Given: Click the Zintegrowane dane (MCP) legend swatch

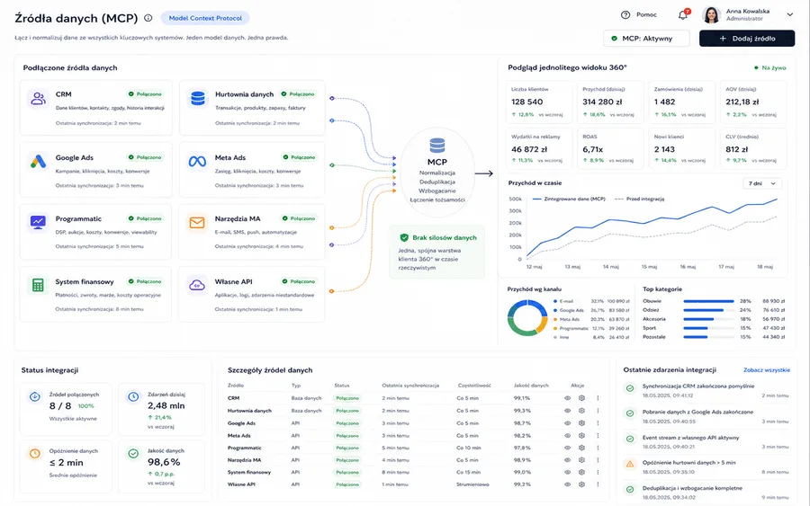Looking at the screenshot, I should (536, 199).
